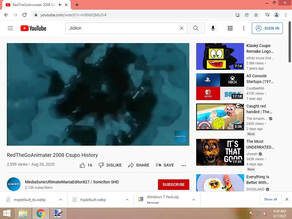Click uhyeah channel name
The width and height of the screenshot is (292, 219).
coord(252,154)
